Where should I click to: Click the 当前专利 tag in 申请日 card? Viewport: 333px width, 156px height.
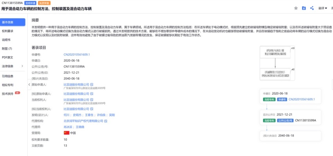(x=269, y=99)
